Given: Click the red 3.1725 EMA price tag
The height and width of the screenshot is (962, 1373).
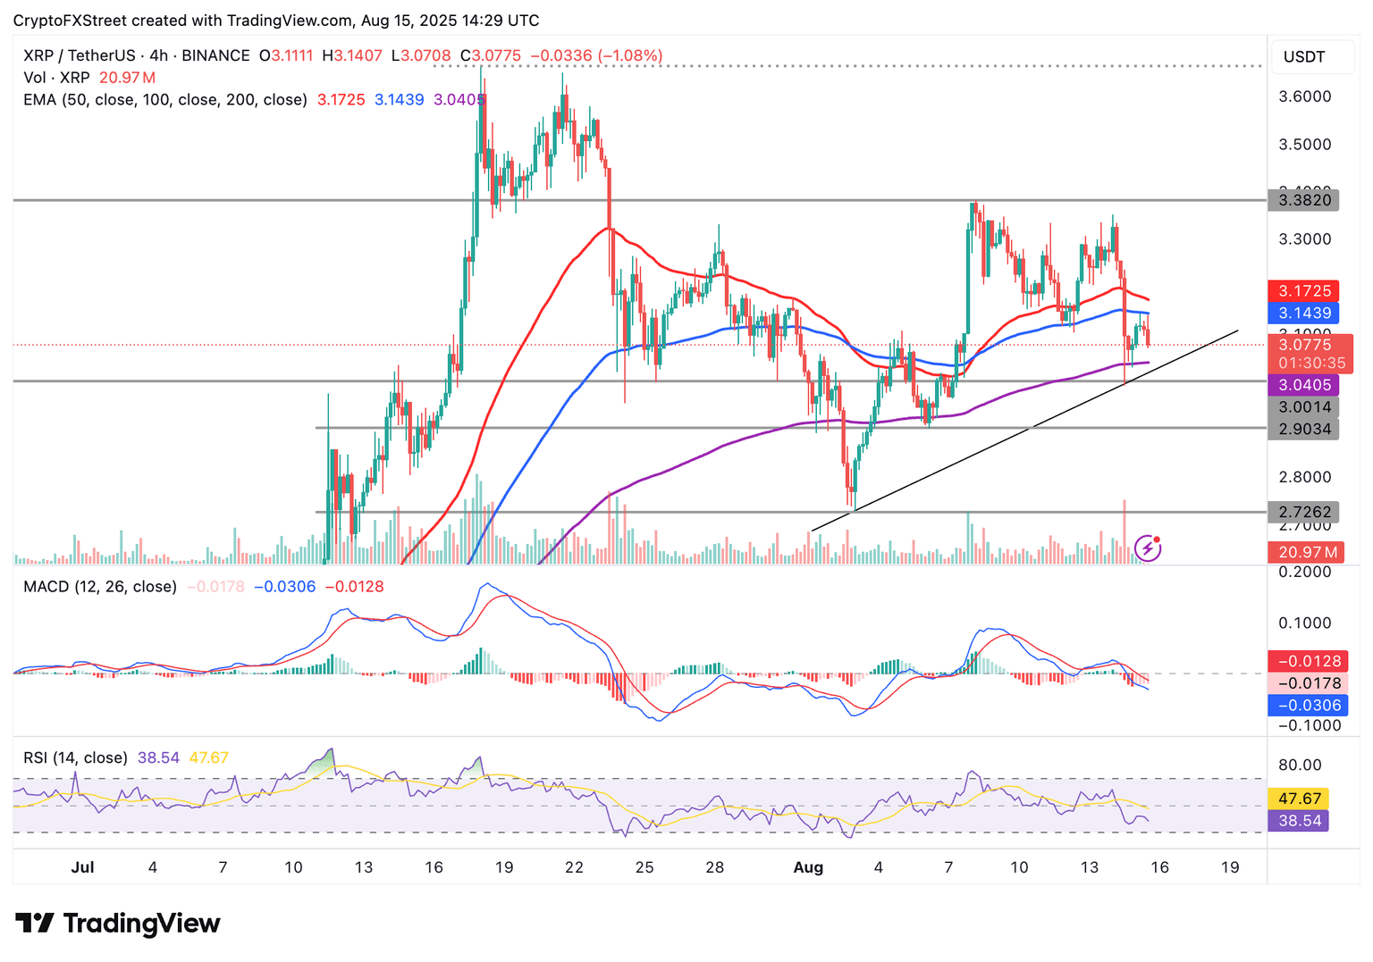Looking at the screenshot, I should pyautogui.click(x=1304, y=291).
